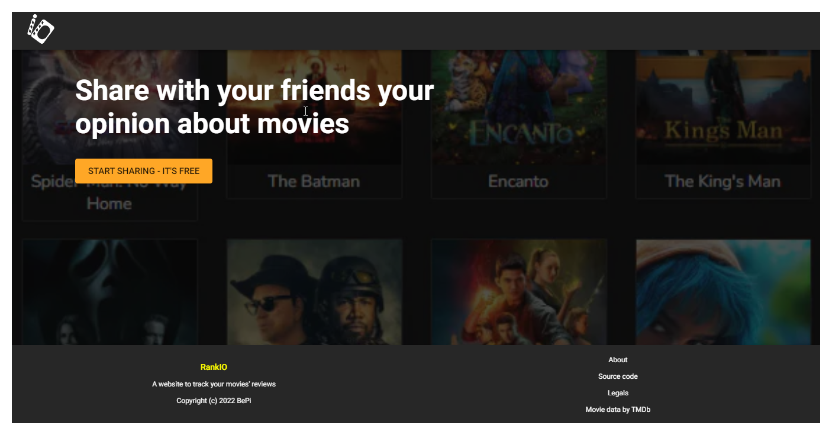Click the RankIO film clapper logo
832x435 pixels.
pos(40,29)
